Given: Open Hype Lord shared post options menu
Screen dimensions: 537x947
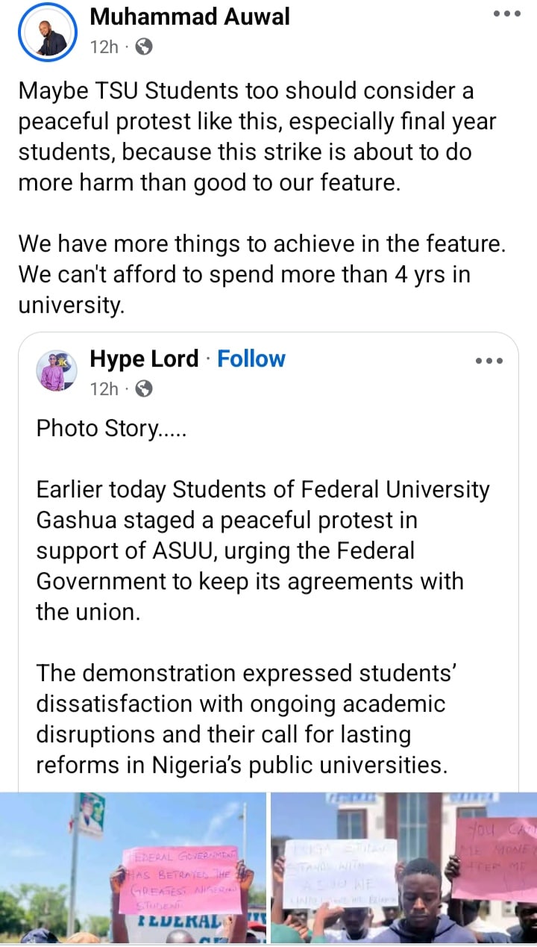Looking at the screenshot, I should [x=489, y=361].
